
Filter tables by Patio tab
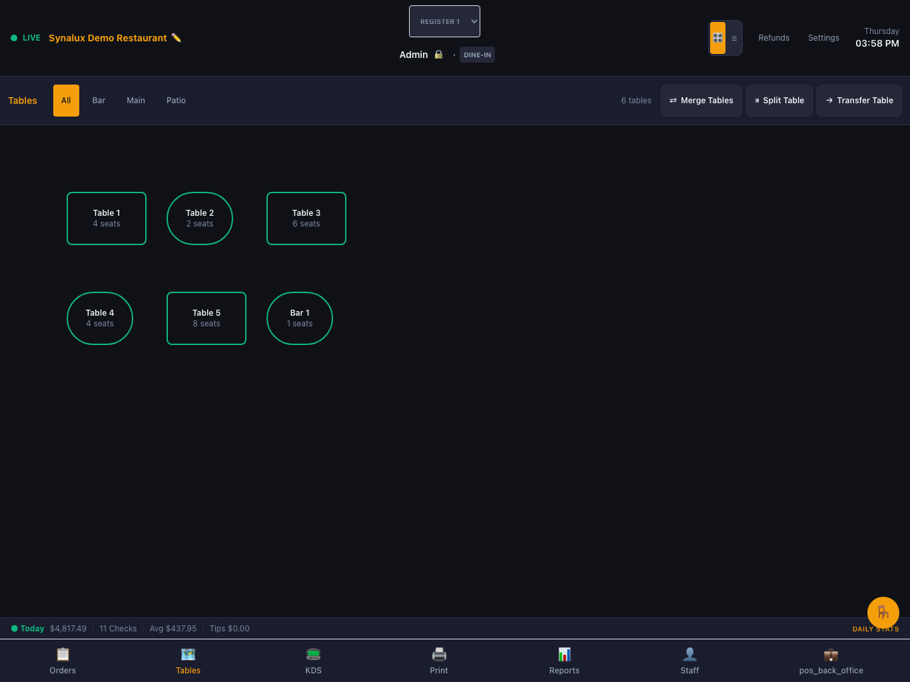176,101
